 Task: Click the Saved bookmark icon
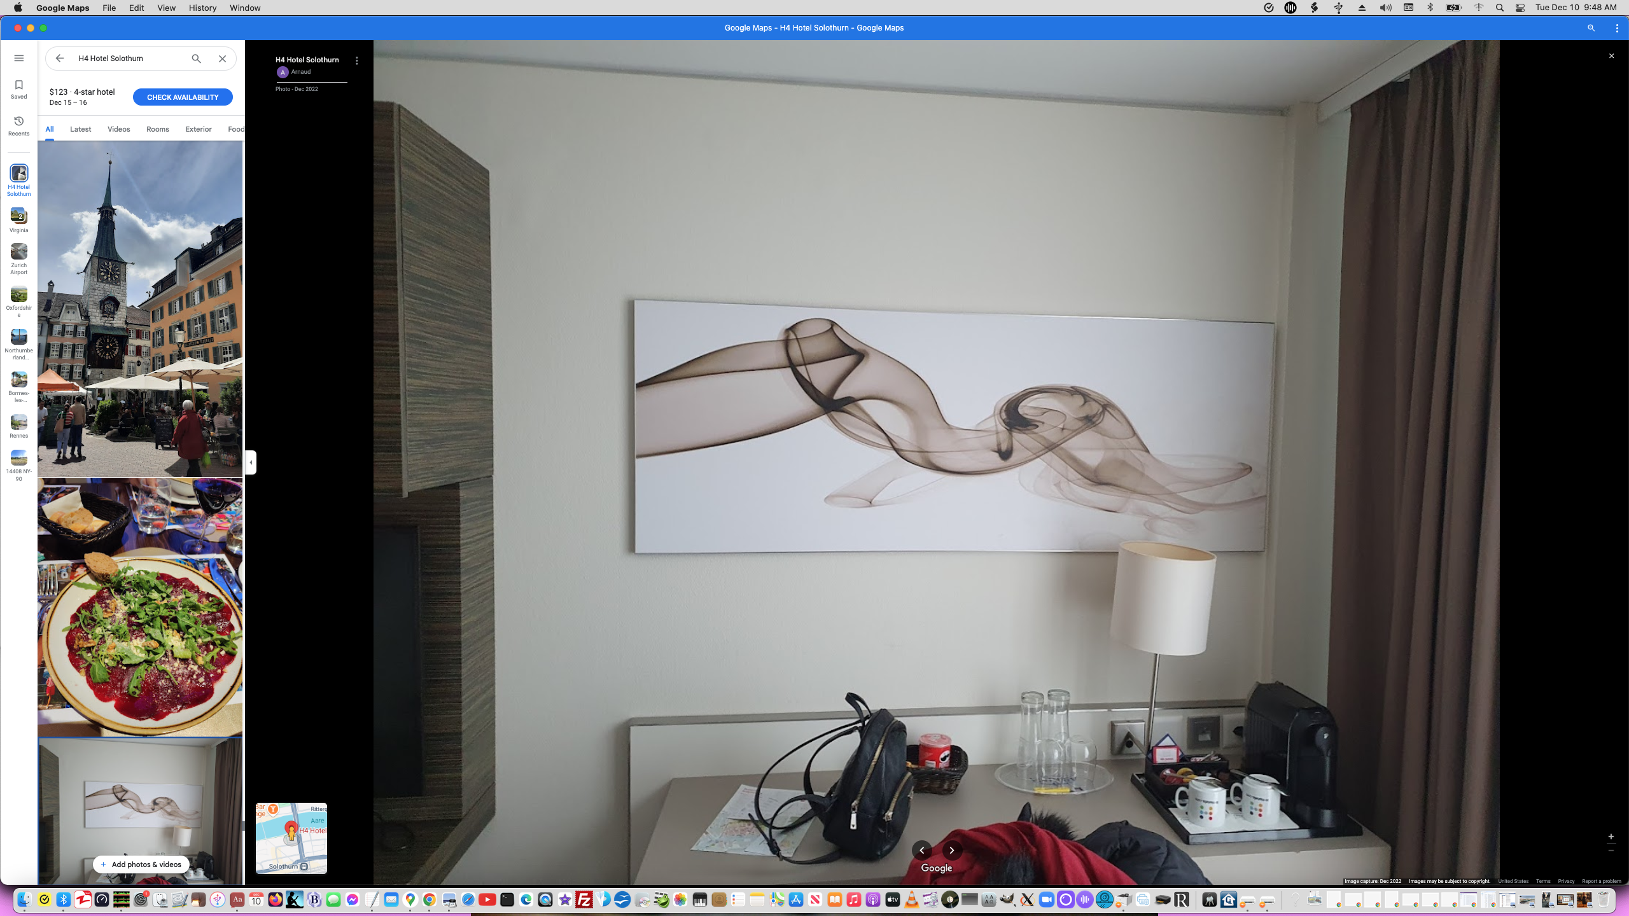tap(19, 88)
